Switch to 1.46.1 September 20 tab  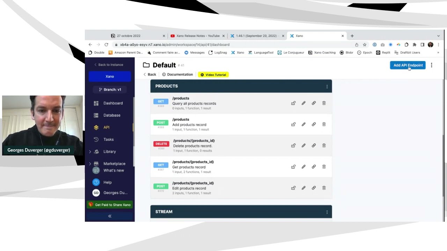[x=257, y=36]
